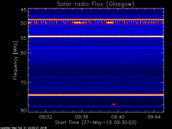Select the 09:32 time tick label

coord(45,117)
